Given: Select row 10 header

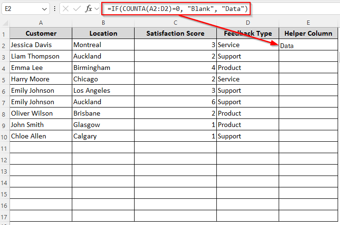Looking at the screenshot, I should pyautogui.click(x=5, y=137).
